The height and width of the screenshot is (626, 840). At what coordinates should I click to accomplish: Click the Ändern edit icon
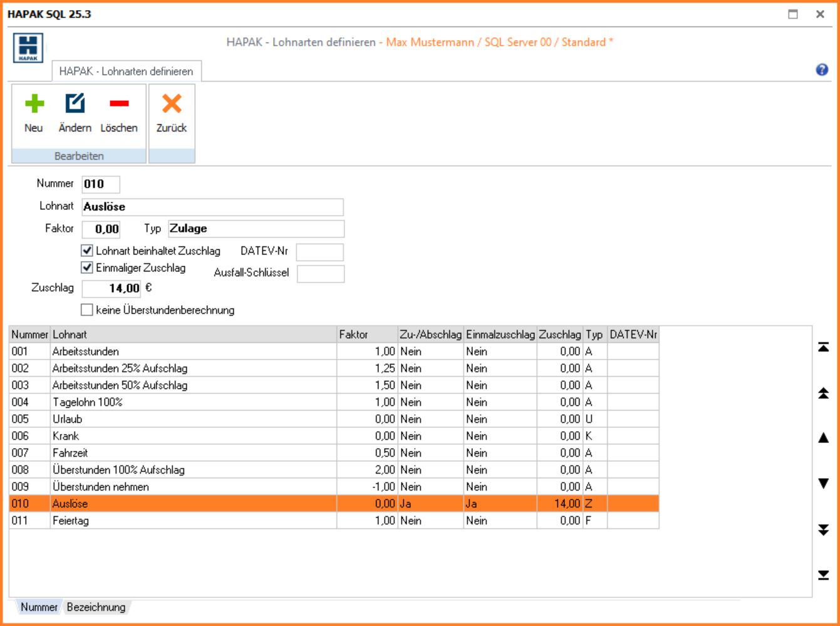point(75,104)
